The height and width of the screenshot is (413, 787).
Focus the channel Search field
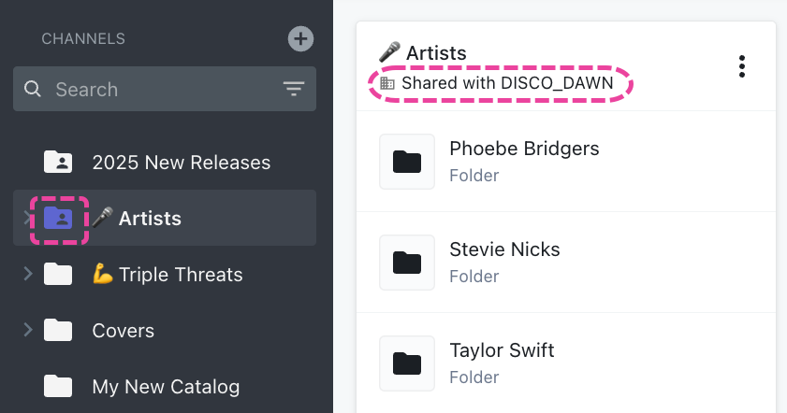165,89
